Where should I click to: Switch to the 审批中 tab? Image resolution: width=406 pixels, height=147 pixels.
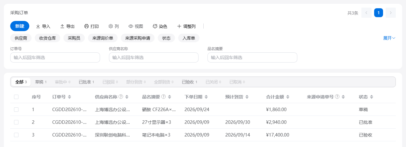[62, 82]
